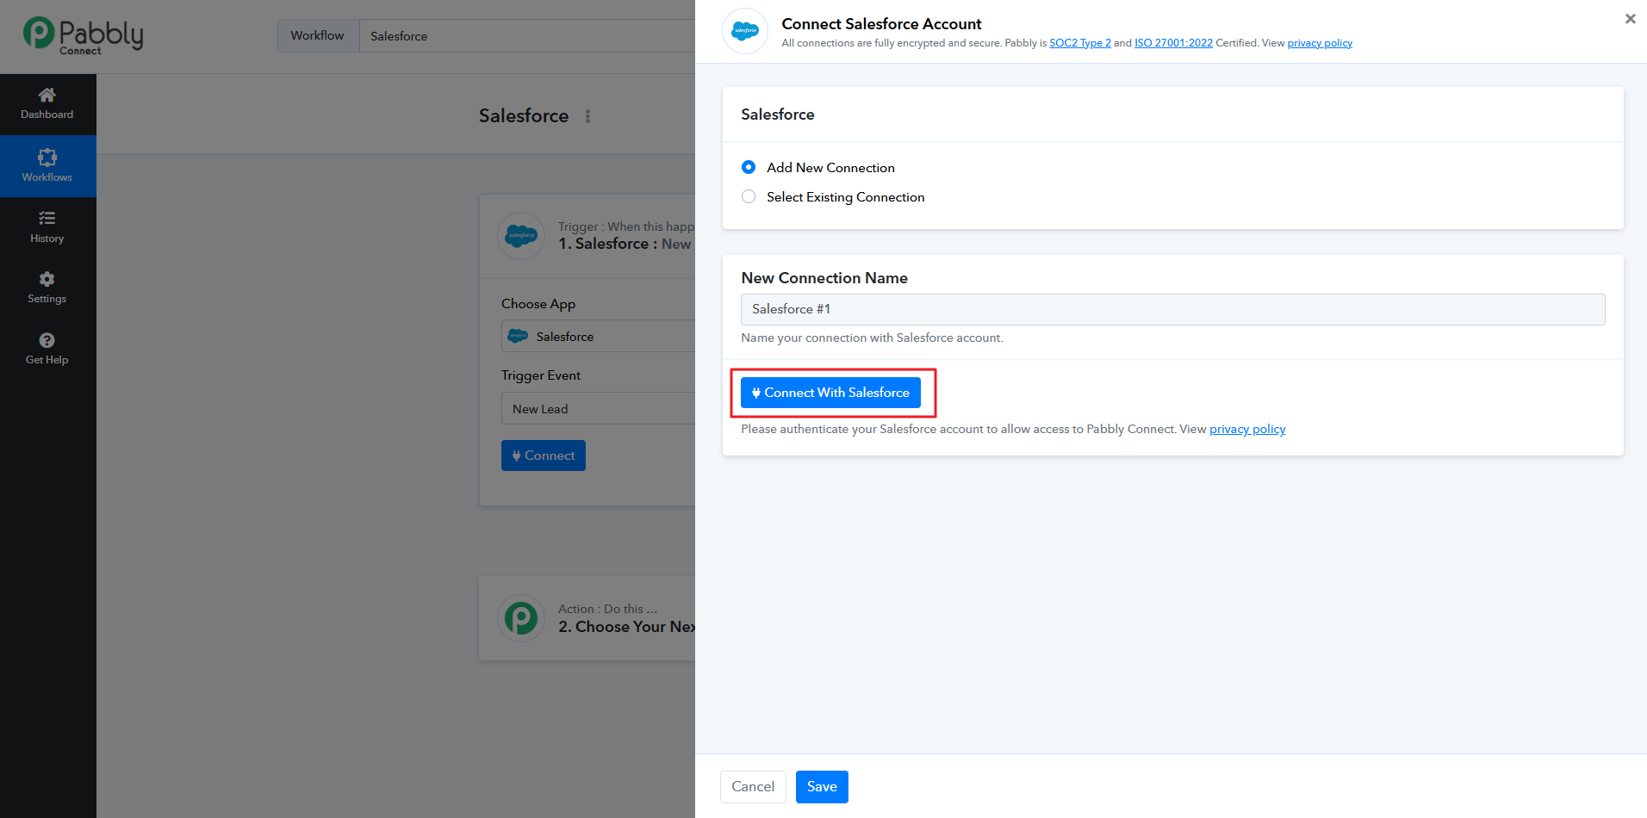Viewport: 1647px width, 818px height.
Task: Open the Salesforce workflow three-dot menu
Action: coord(587,116)
